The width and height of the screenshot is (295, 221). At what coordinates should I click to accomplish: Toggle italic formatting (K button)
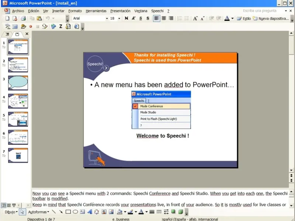click(133, 18)
